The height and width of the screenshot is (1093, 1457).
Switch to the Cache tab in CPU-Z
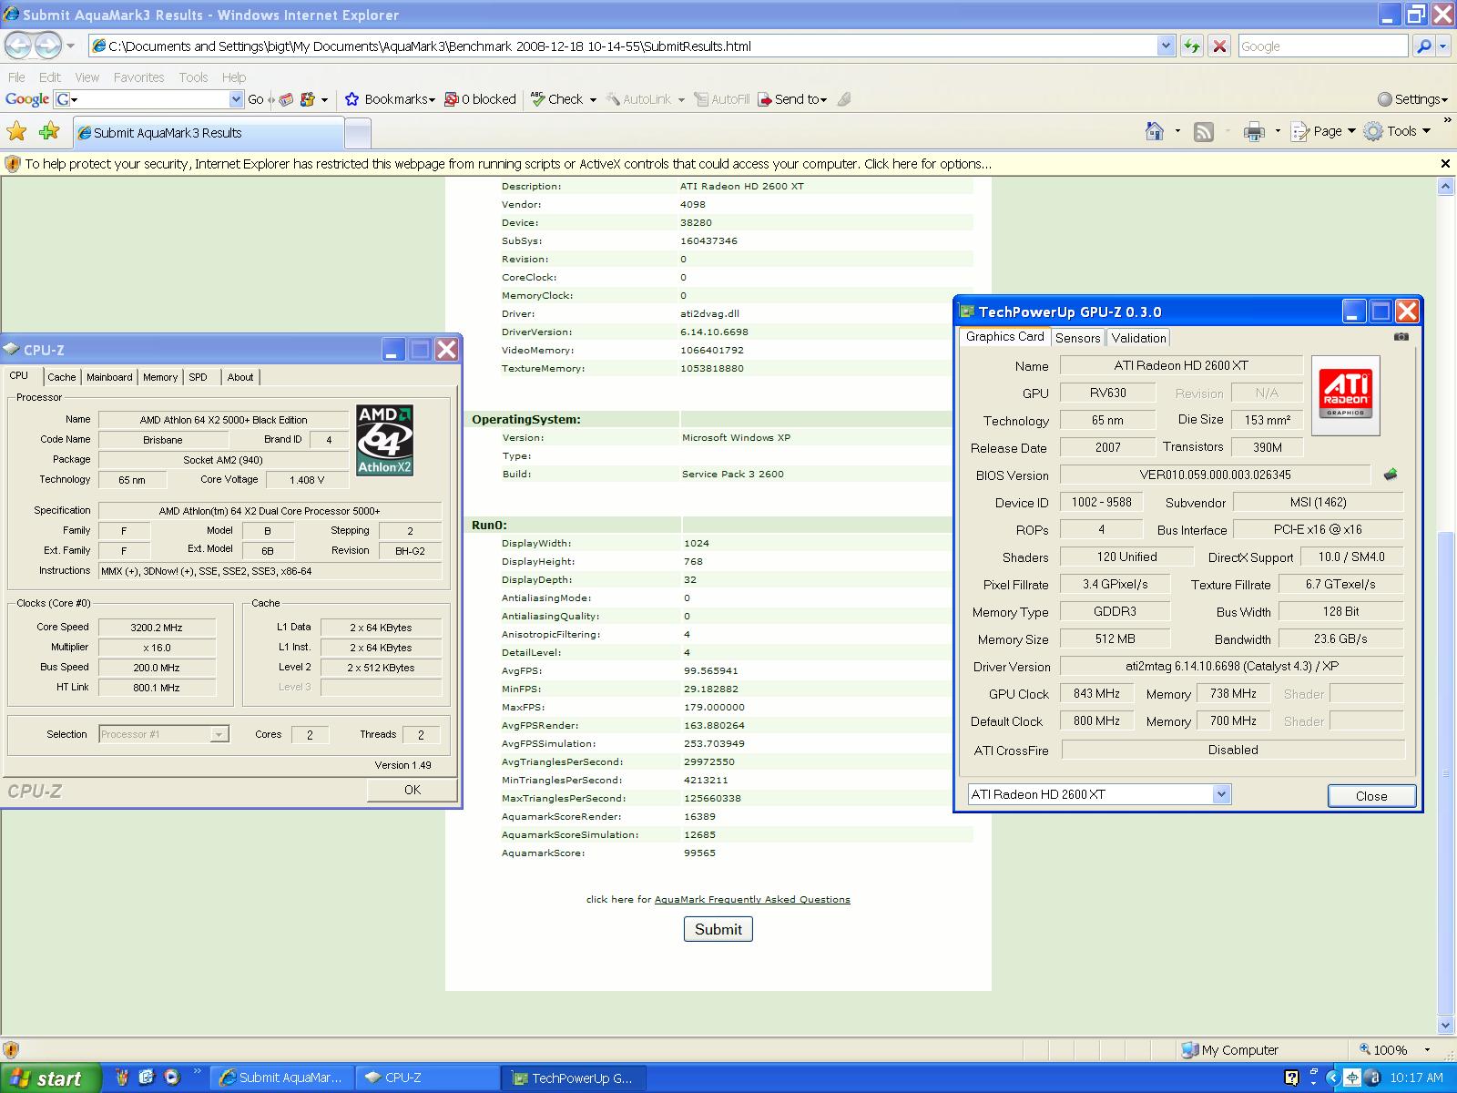[61, 377]
